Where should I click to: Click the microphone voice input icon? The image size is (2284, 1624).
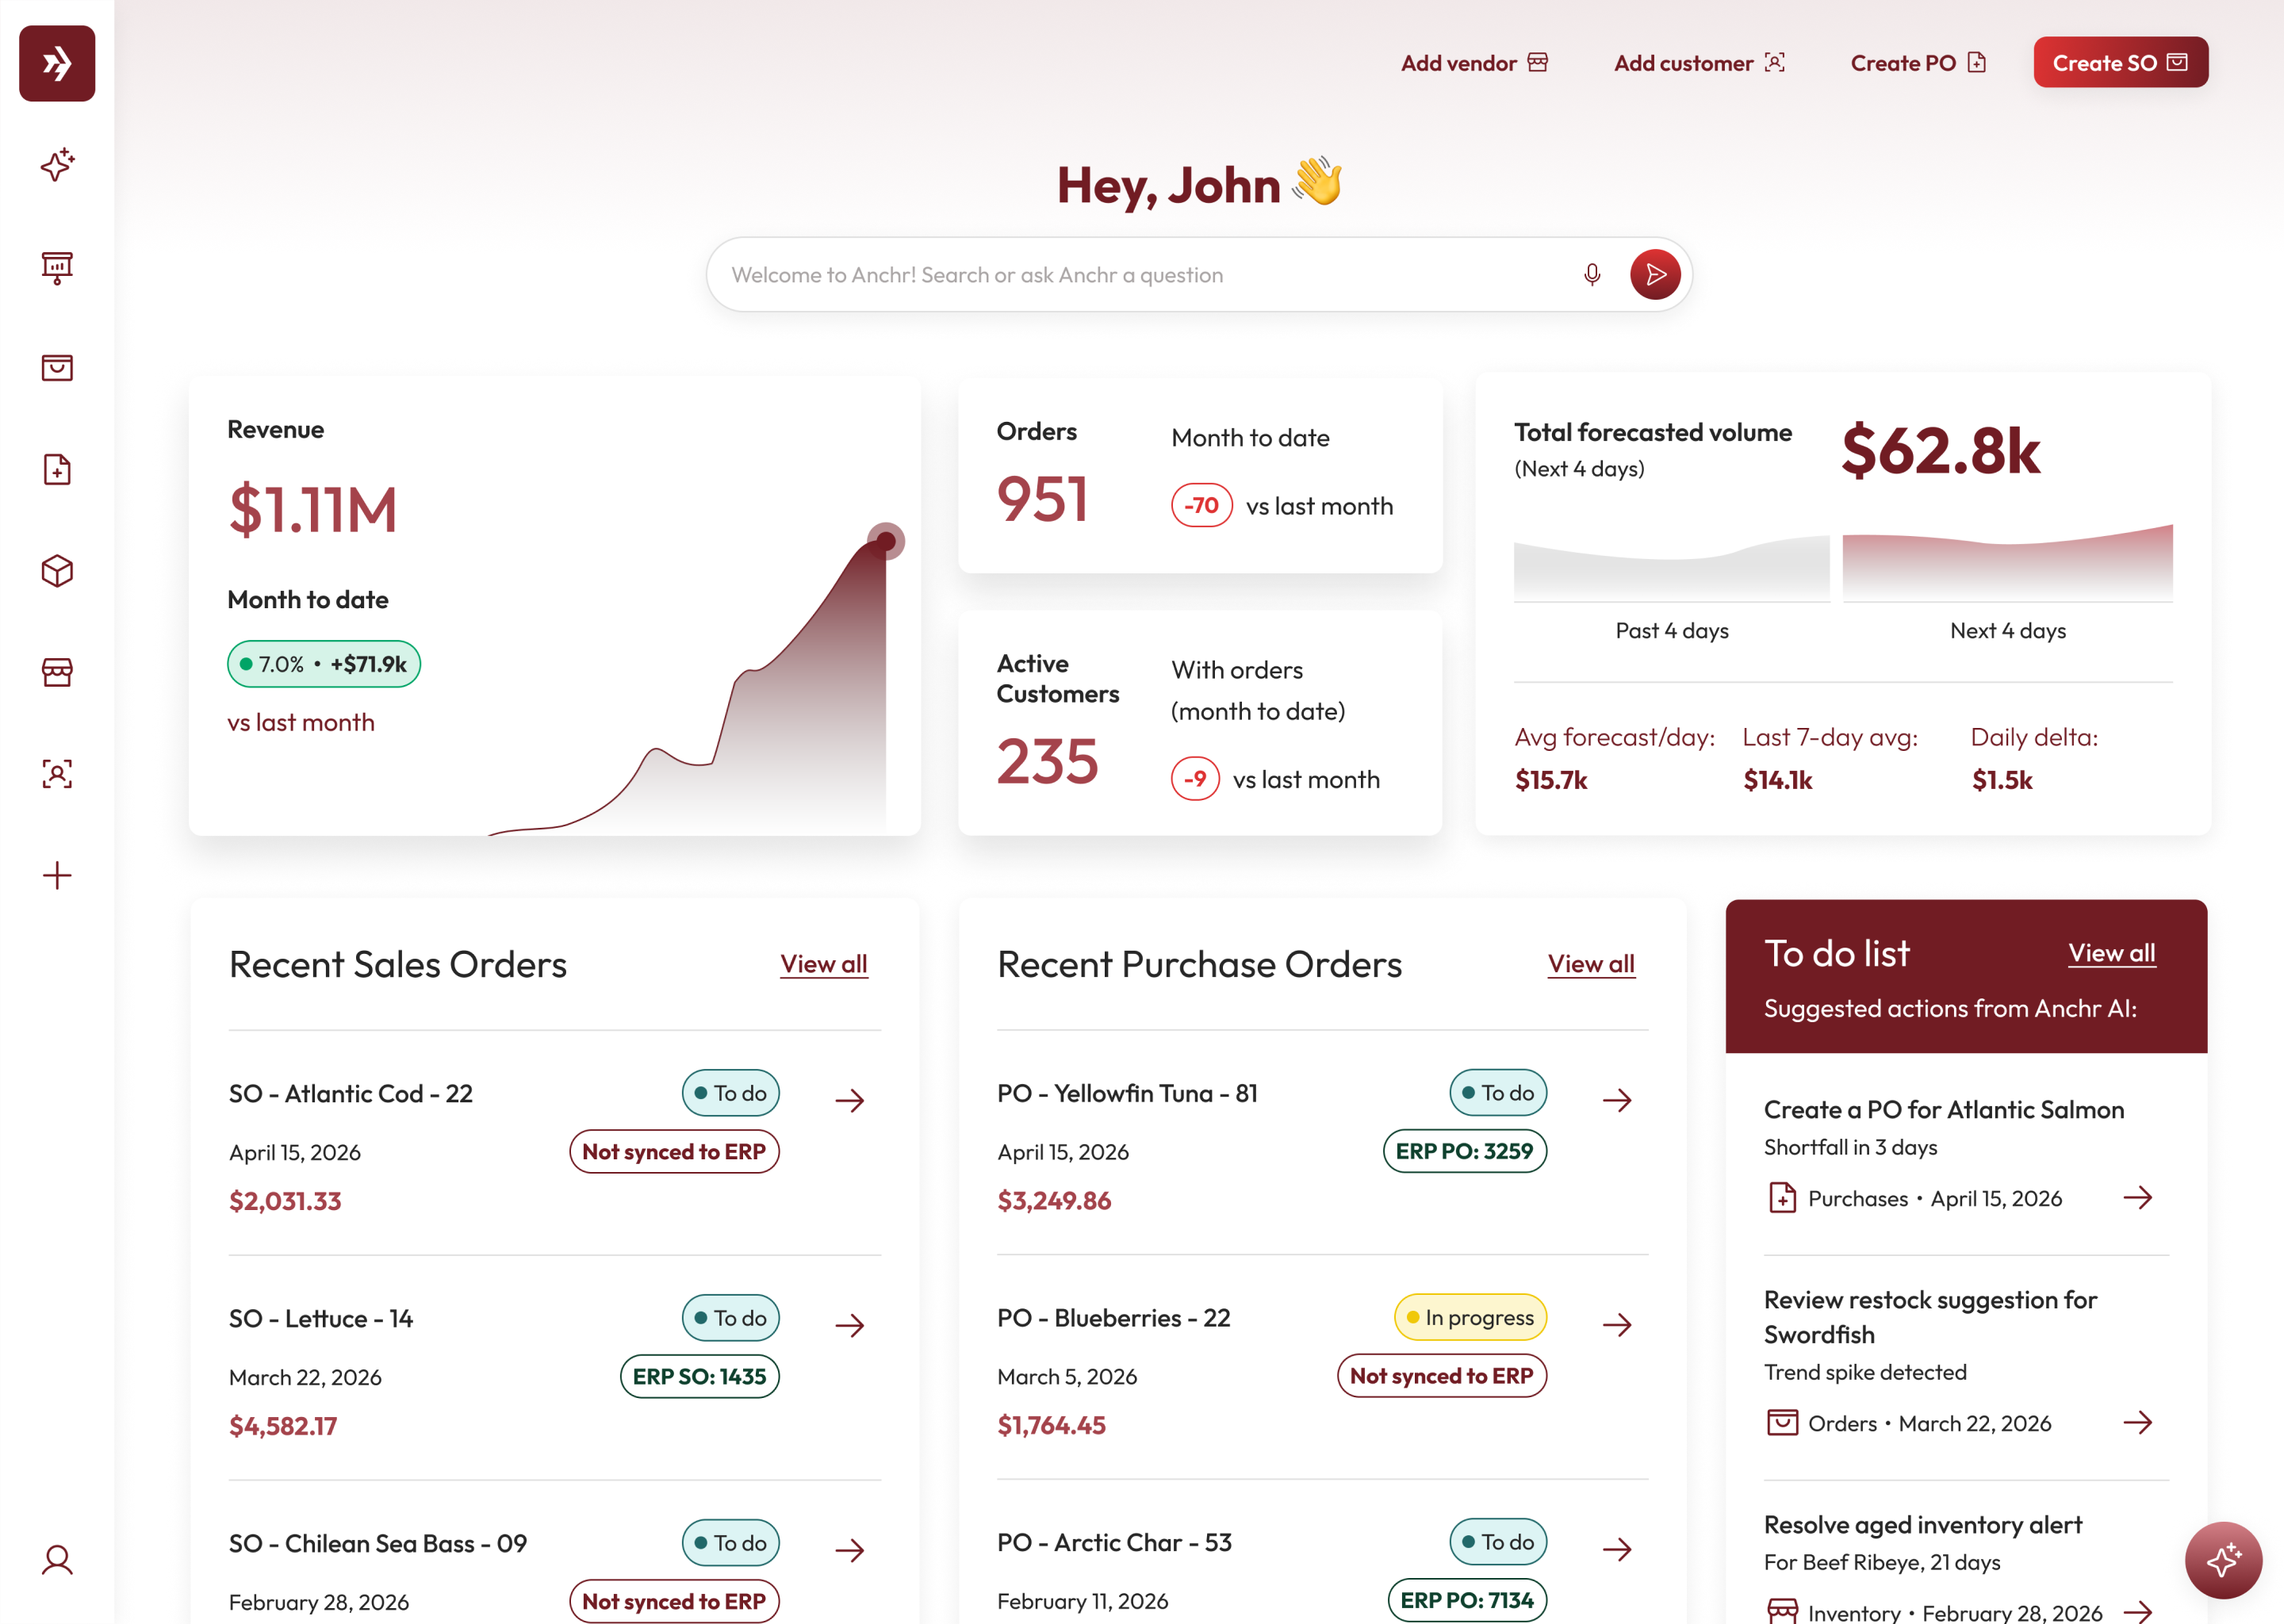click(x=1592, y=274)
